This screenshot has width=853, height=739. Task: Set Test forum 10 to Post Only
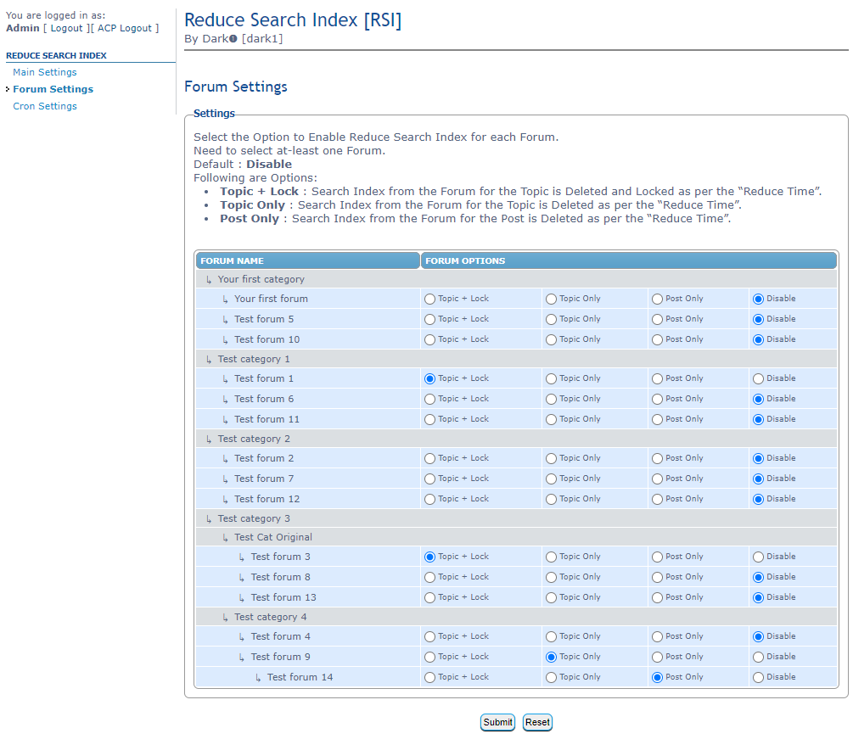coord(657,339)
